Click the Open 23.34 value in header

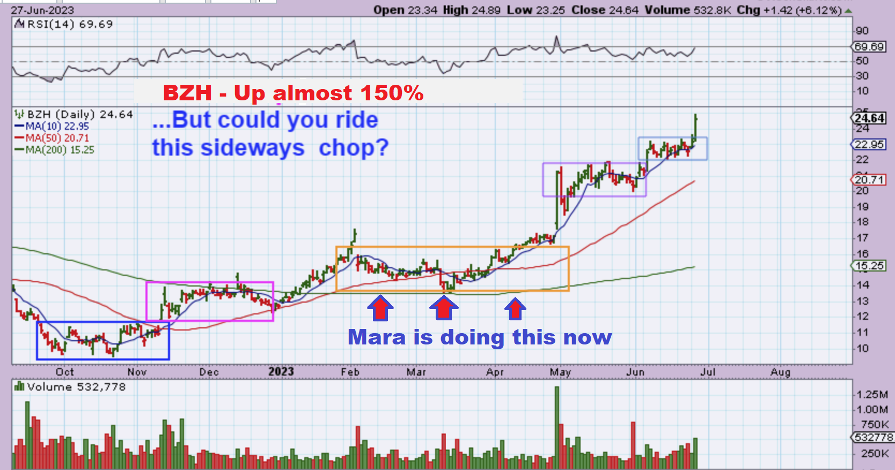(x=405, y=10)
